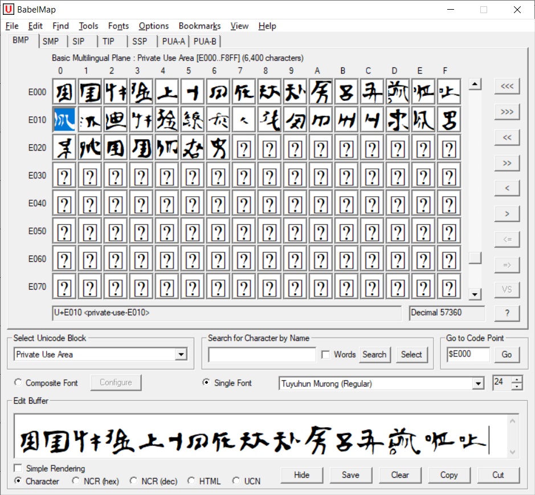Select the glyph cell at E001
This screenshot has width=535, height=495.
click(90, 92)
